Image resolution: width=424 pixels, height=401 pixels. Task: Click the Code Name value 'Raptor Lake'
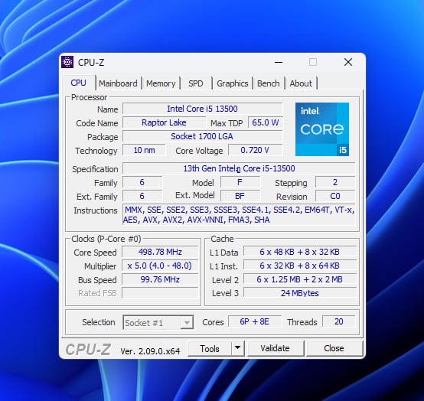click(x=164, y=122)
